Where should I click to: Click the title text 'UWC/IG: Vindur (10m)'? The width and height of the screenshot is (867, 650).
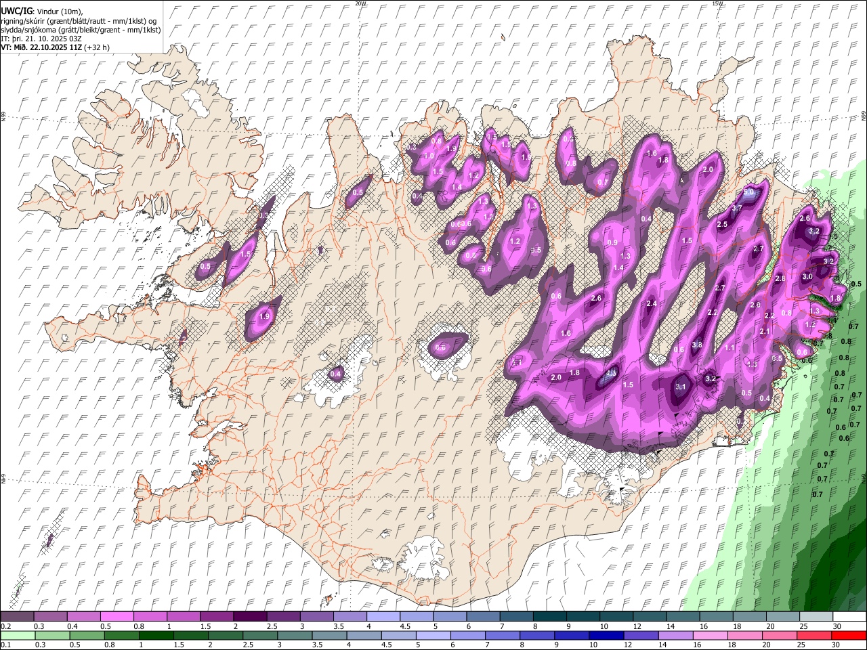[42, 10]
